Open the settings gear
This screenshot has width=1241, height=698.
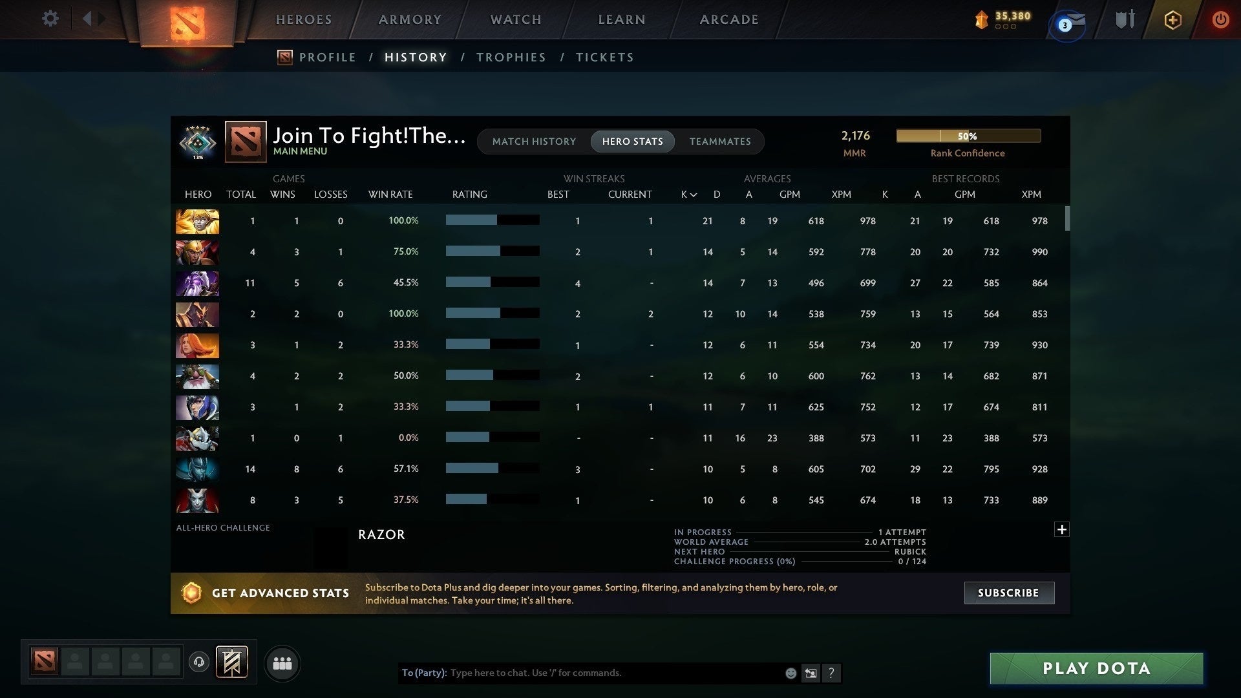tap(50, 19)
